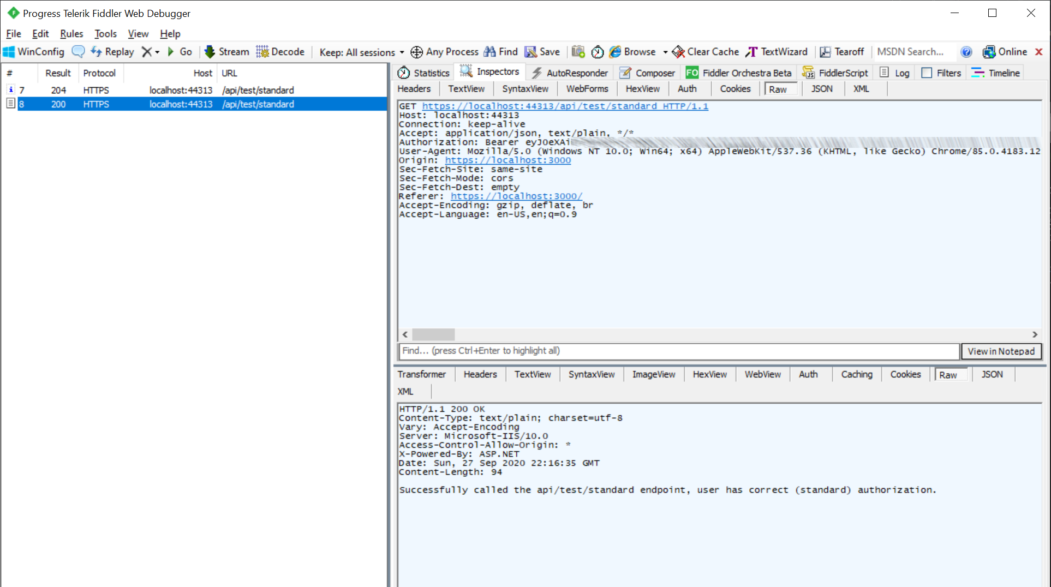Screen dimensions: 1051x587
Task: Open the Timeline tab
Action: coord(996,73)
